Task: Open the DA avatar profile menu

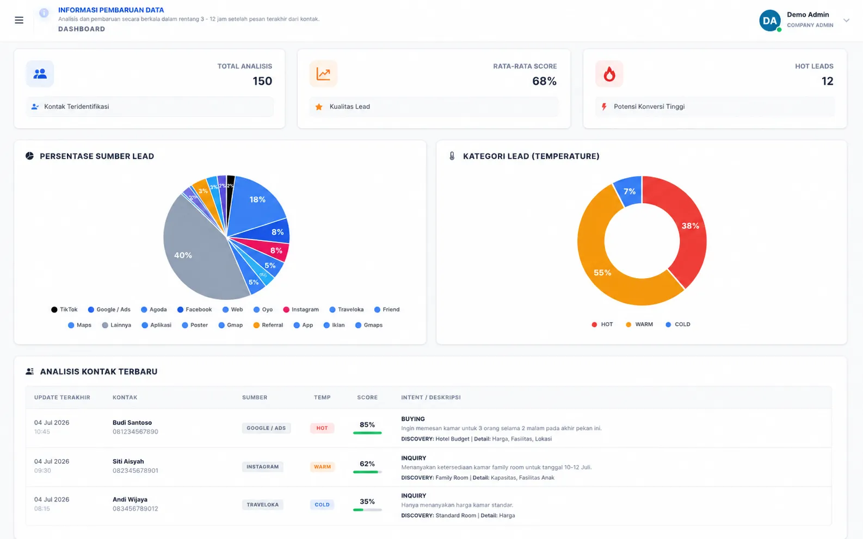Action: (x=770, y=21)
